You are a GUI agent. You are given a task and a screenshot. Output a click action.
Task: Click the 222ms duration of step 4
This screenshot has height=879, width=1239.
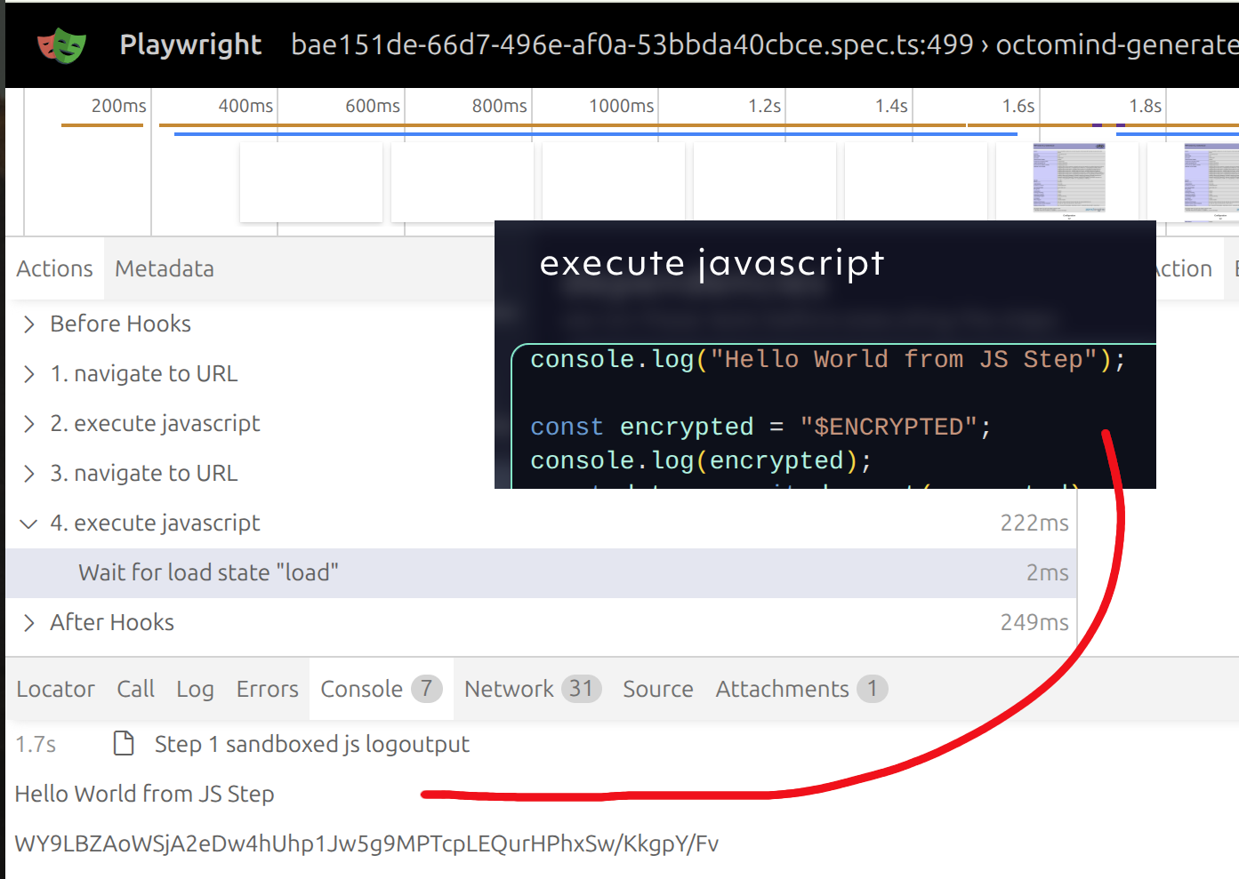[1034, 523]
